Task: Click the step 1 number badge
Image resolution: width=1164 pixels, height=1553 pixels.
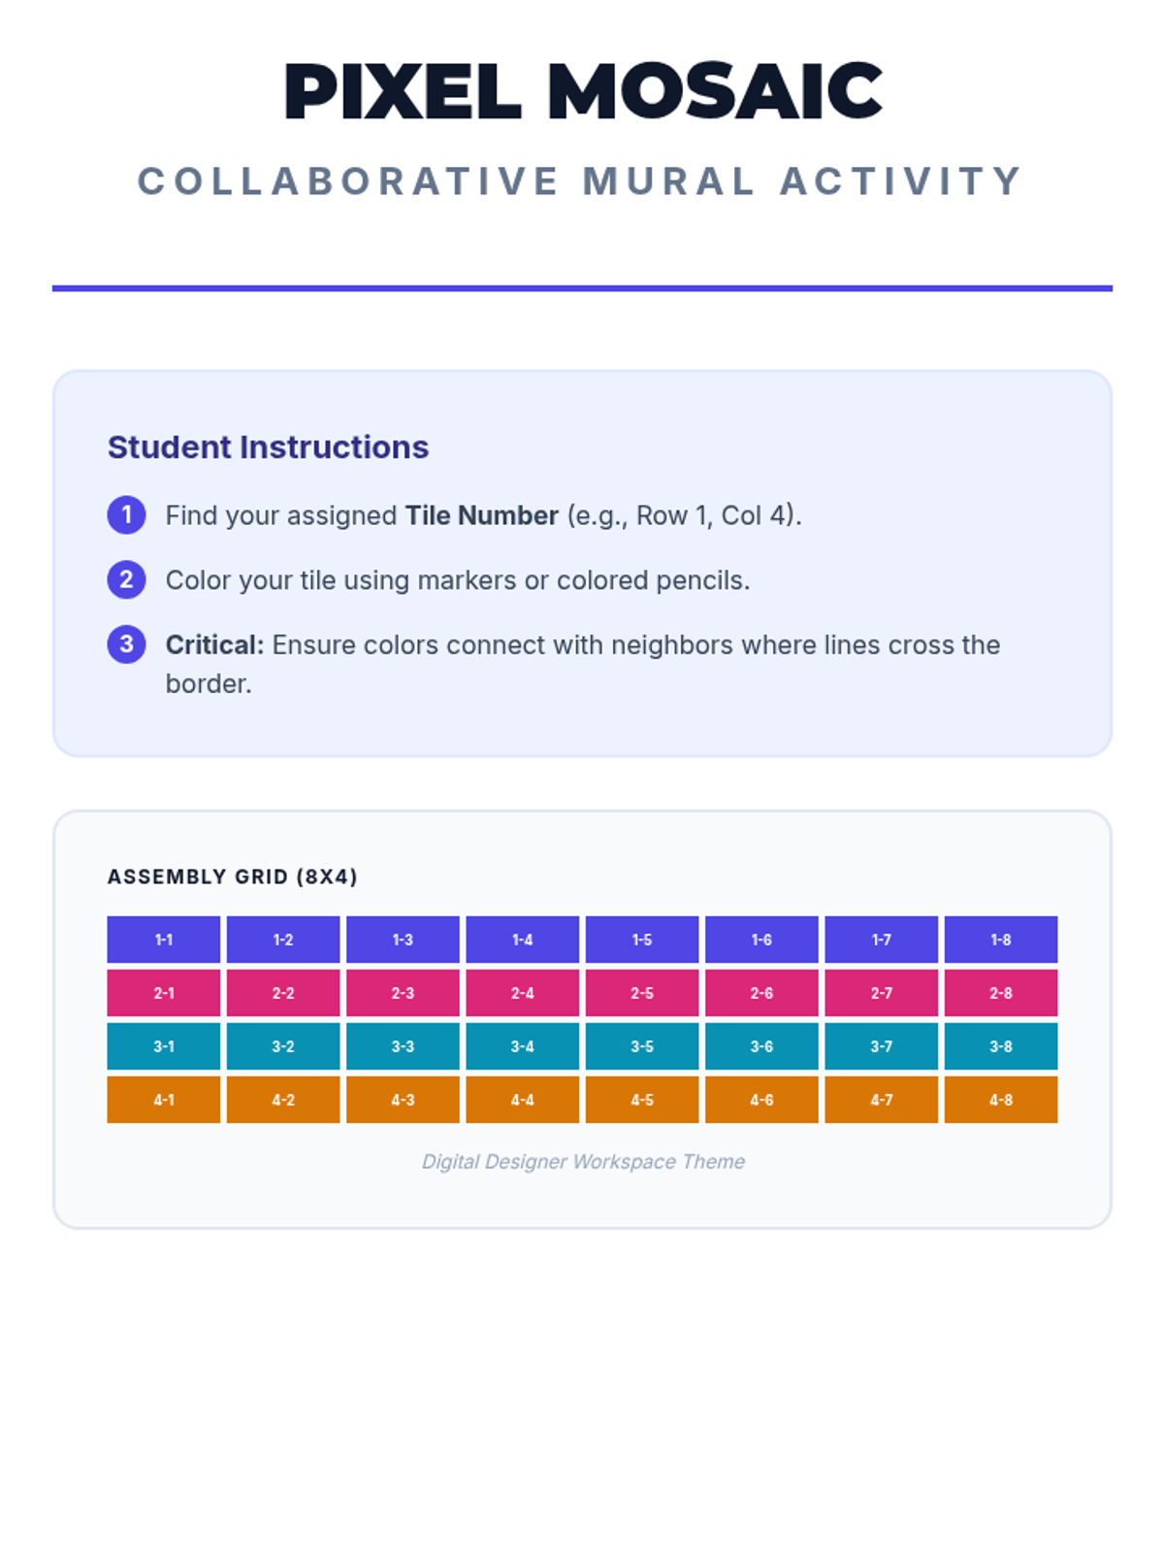Action: (126, 515)
